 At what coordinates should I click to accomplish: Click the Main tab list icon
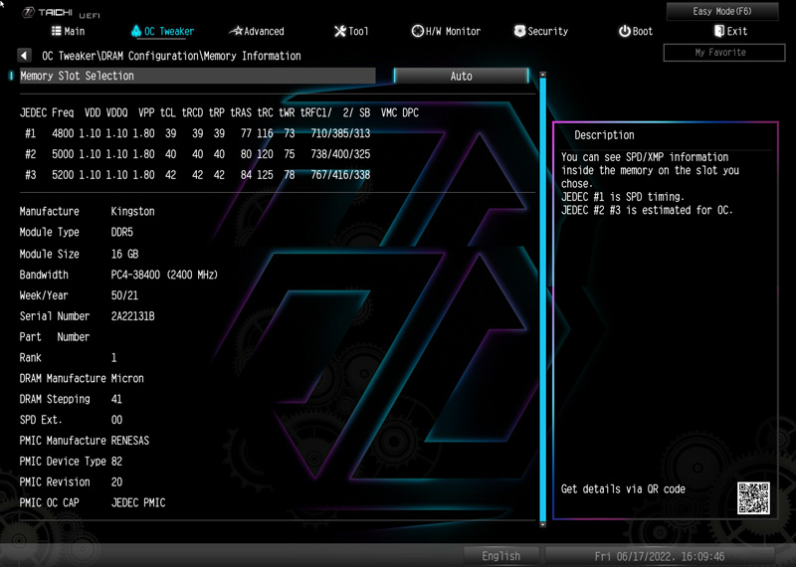click(x=57, y=31)
